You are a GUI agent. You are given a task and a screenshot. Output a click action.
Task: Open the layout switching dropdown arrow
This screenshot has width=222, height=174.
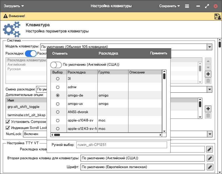(x=210, y=89)
